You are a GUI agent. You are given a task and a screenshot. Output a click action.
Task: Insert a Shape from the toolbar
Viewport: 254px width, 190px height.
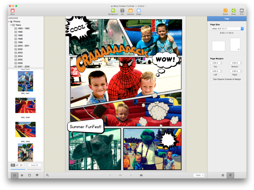click(x=138, y=11)
